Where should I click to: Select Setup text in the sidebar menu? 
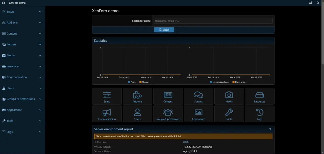click(10, 12)
